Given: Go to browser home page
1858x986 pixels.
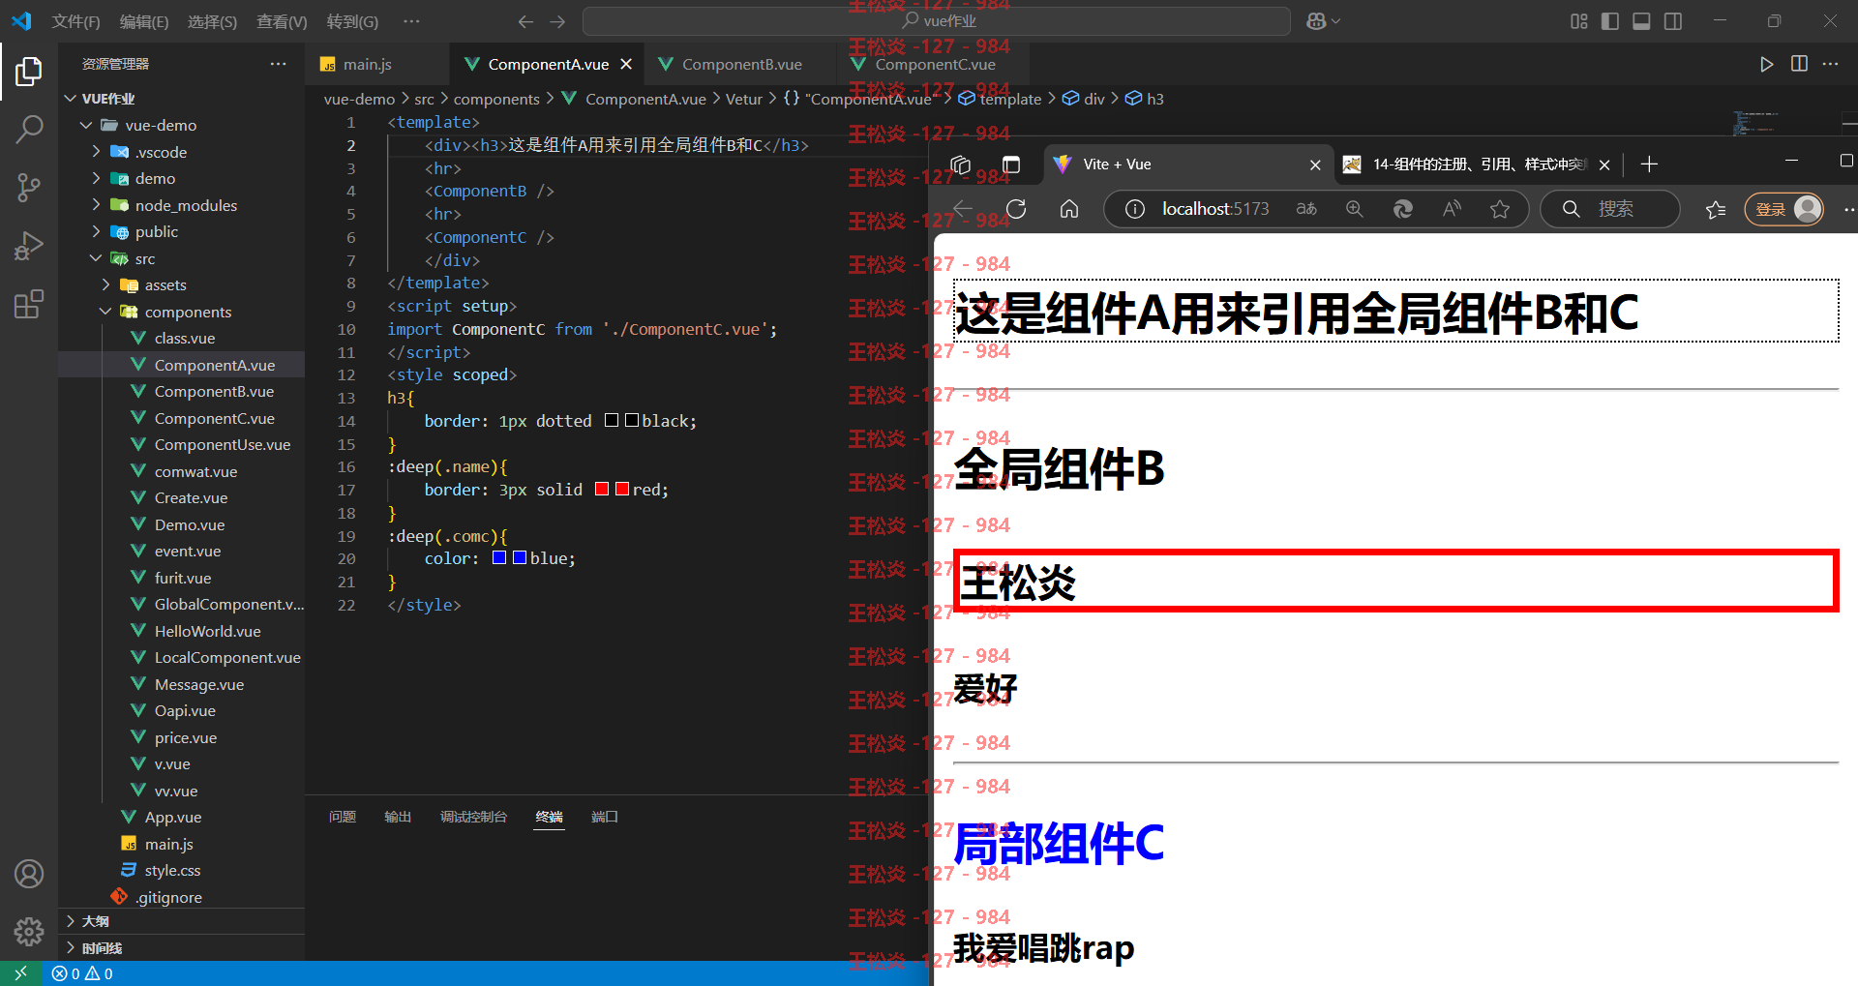Looking at the screenshot, I should pos(1069,209).
